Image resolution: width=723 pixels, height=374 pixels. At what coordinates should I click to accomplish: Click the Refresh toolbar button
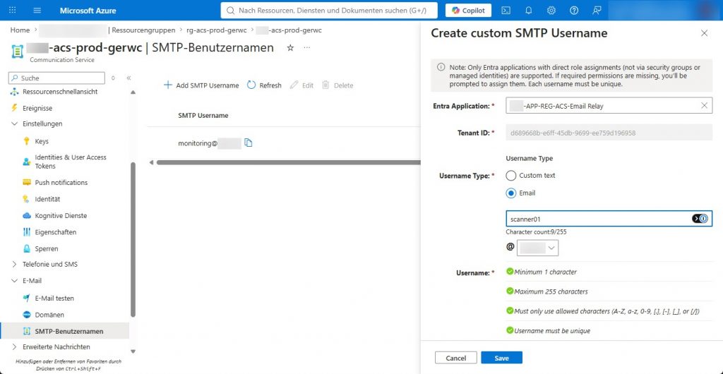click(264, 85)
